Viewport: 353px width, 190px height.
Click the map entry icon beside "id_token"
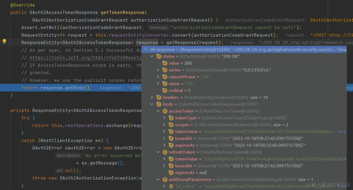pyautogui.click(x=171, y=186)
